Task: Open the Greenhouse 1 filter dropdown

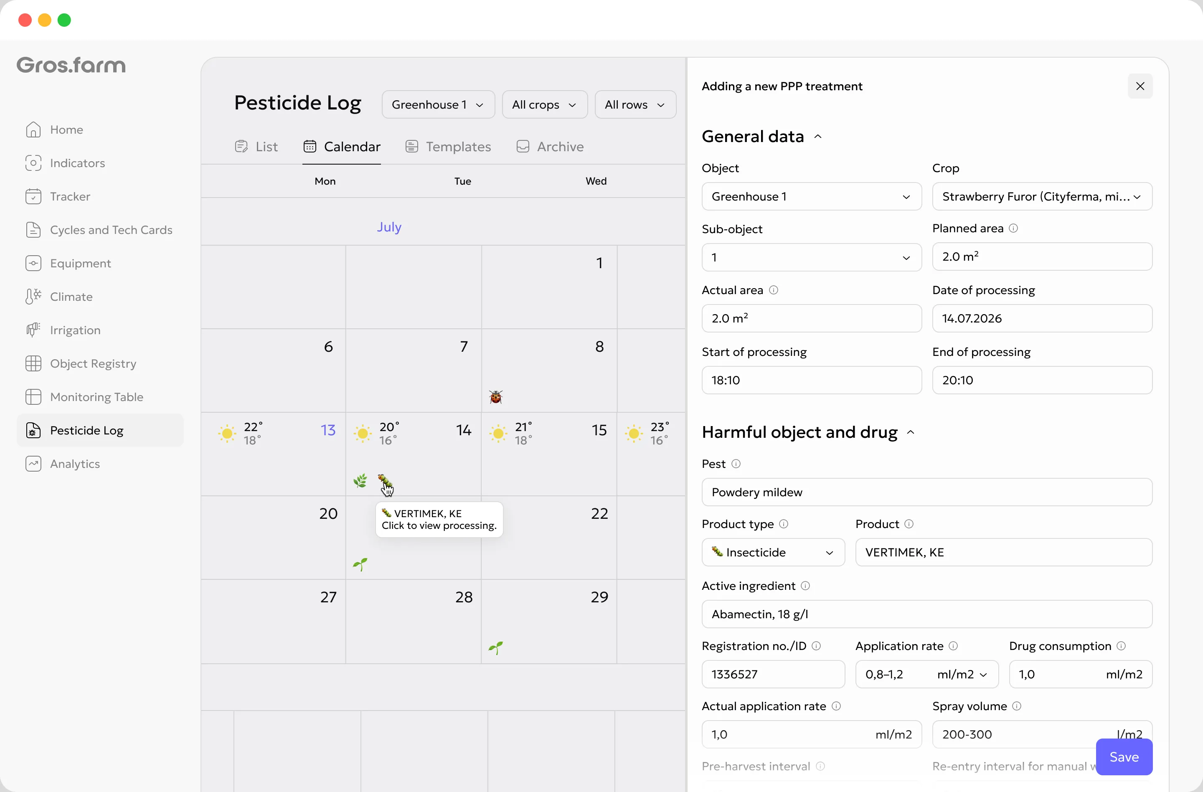Action: 438,104
